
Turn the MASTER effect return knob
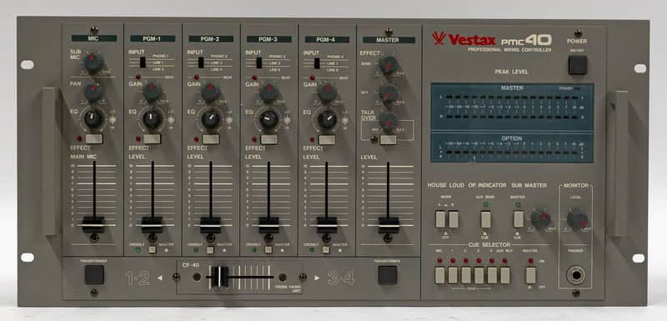[x=389, y=93]
